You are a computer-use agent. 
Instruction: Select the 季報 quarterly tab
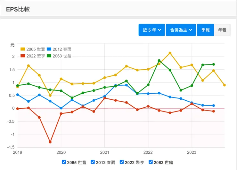(205, 30)
